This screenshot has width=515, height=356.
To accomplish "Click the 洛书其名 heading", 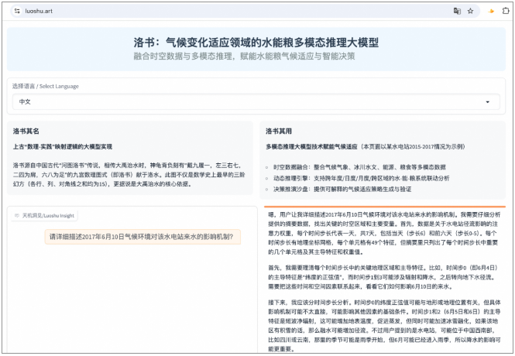I will pyautogui.click(x=26, y=132).
